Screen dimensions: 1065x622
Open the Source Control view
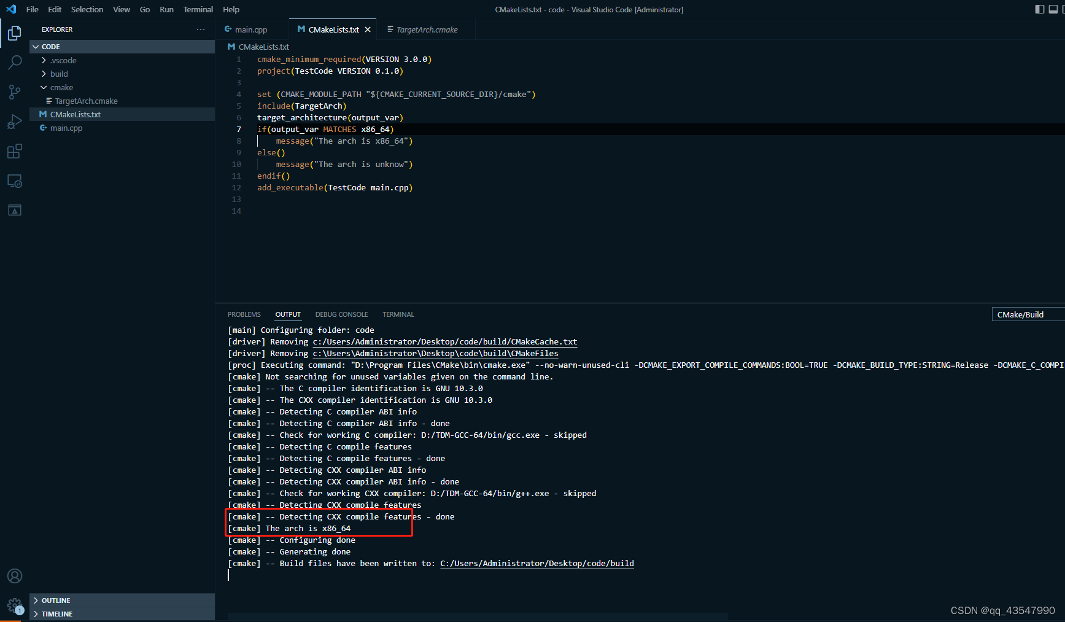(14, 91)
